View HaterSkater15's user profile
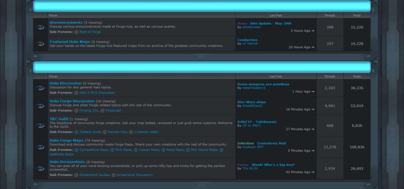This screenshot has height=189, width=404. point(254,88)
